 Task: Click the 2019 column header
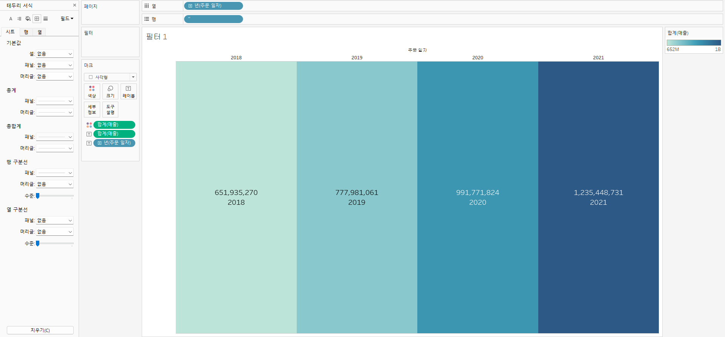click(x=357, y=58)
